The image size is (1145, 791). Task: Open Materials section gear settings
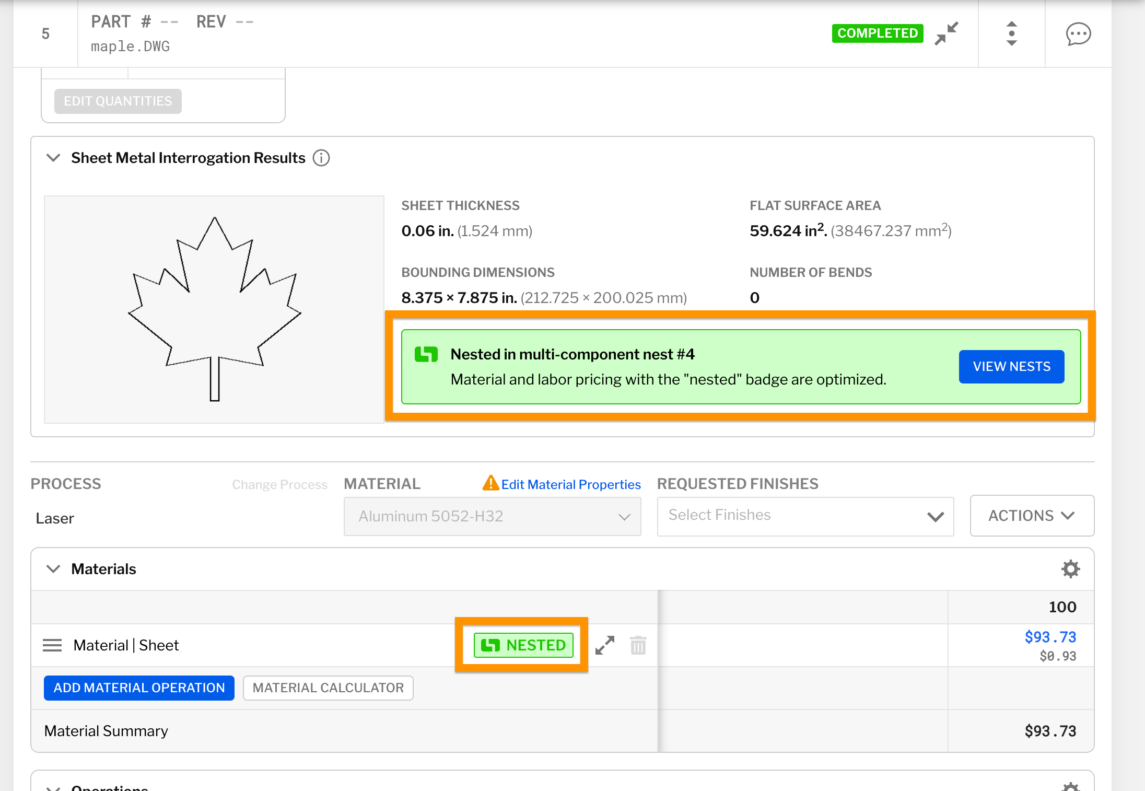(1070, 569)
